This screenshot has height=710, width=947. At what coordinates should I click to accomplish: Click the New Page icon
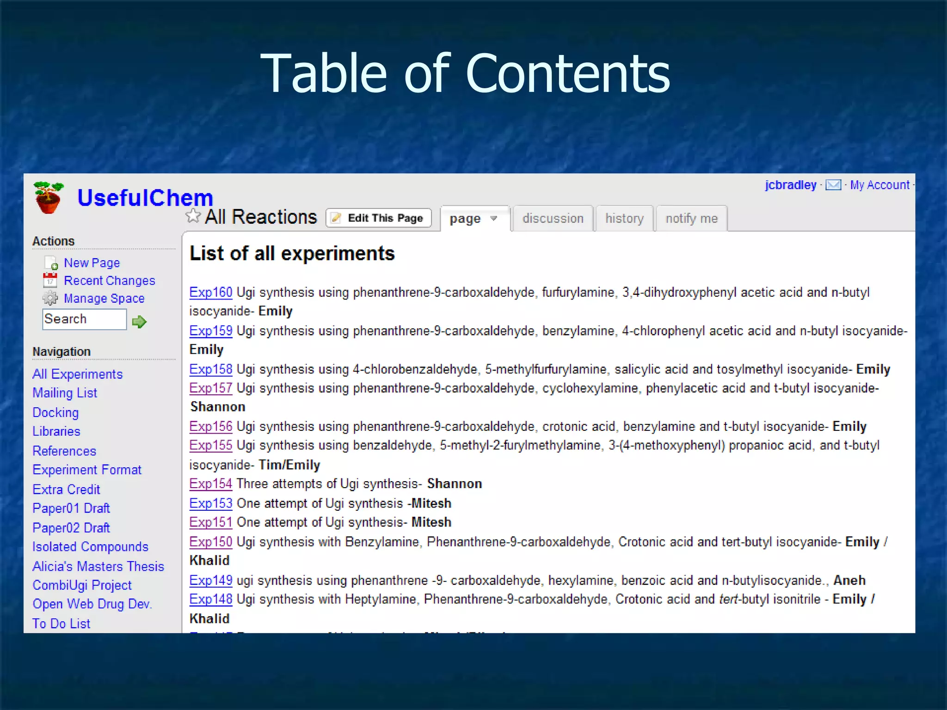tap(51, 263)
